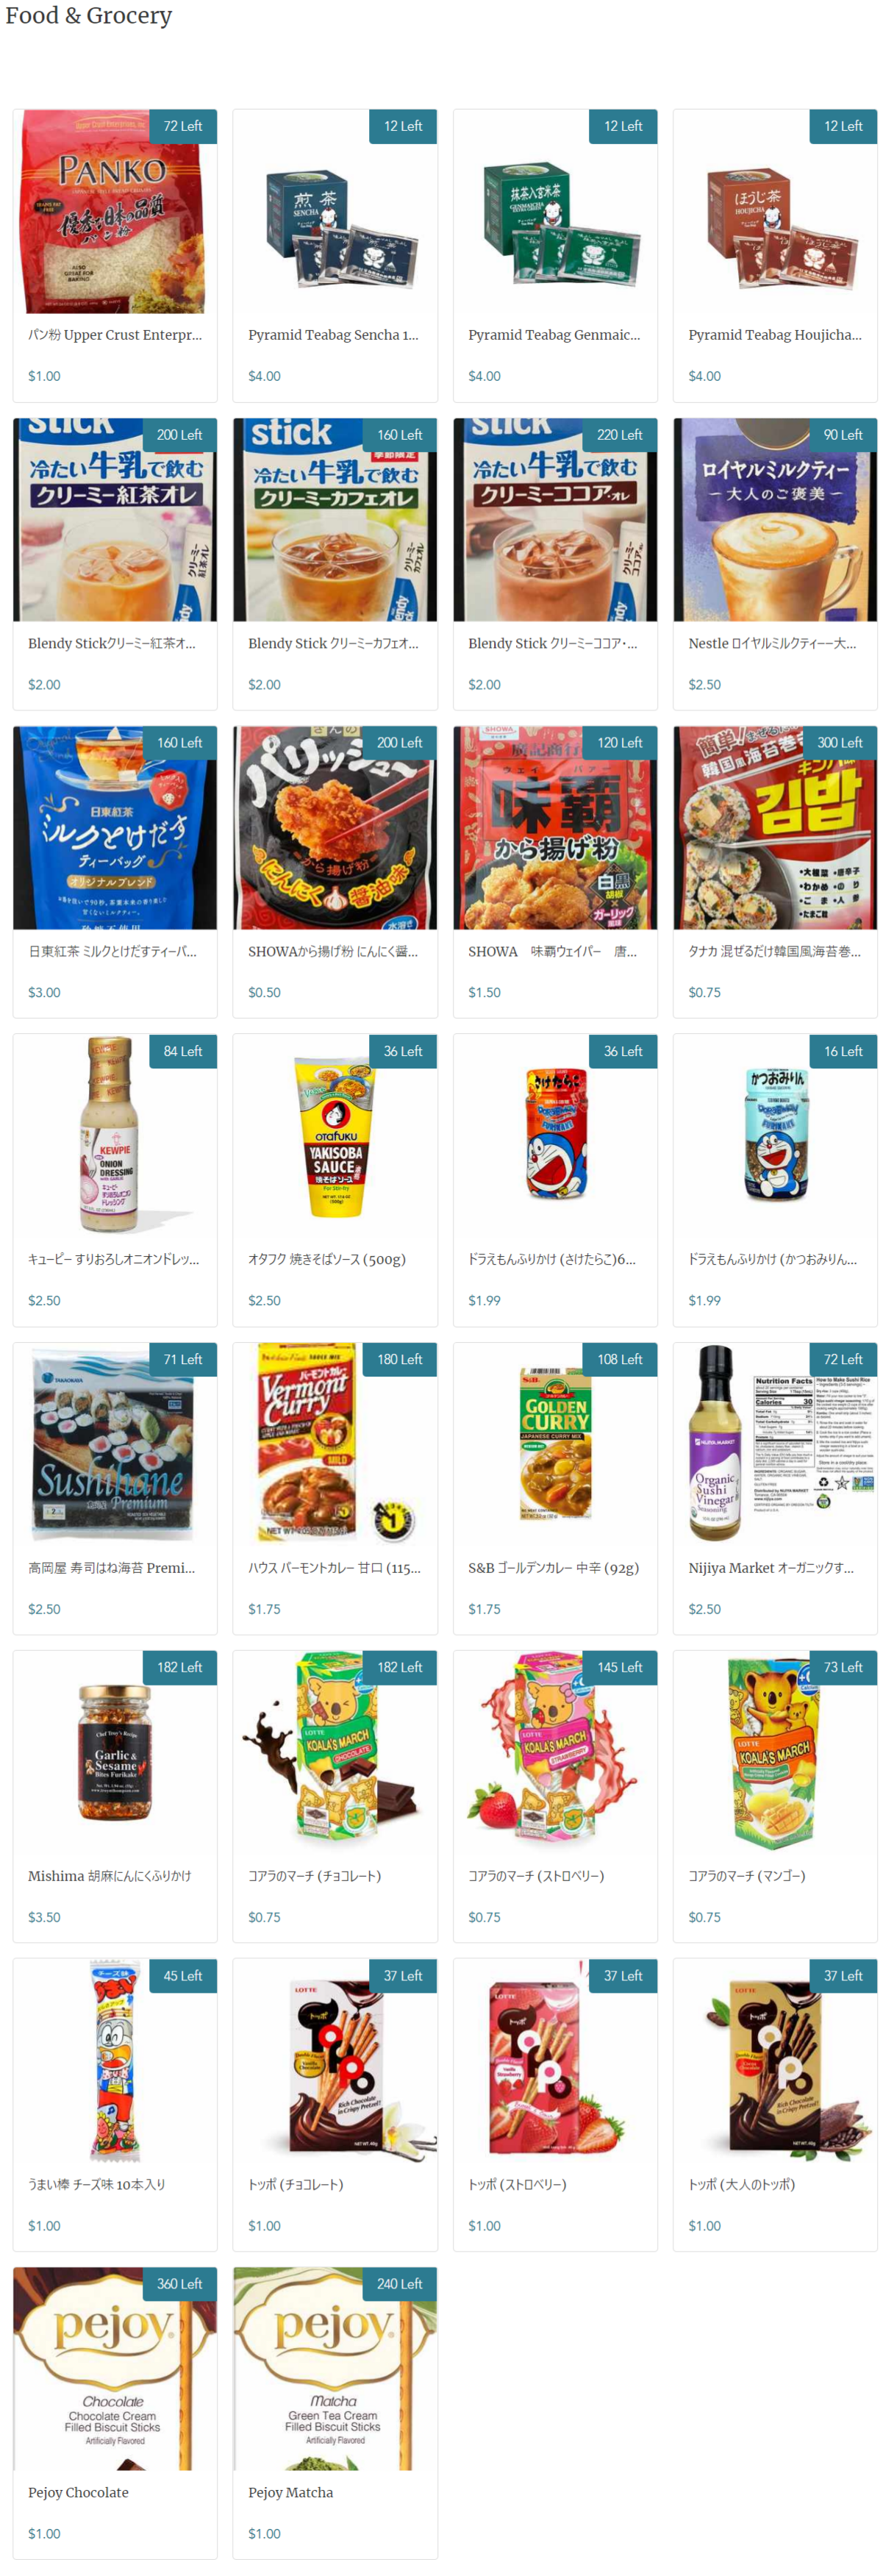The image size is (894, 2576).
Task: Select the Pyramid Teabag Genmaicha title link
Action: click(x=554, y=335)
